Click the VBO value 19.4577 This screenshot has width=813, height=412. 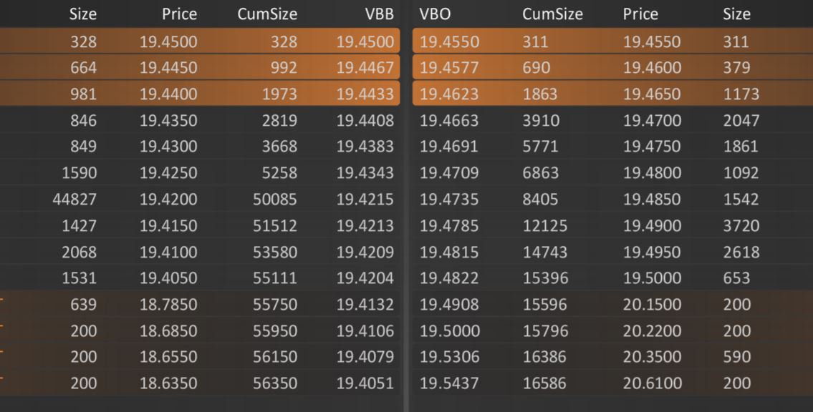(x=449, y=68)
